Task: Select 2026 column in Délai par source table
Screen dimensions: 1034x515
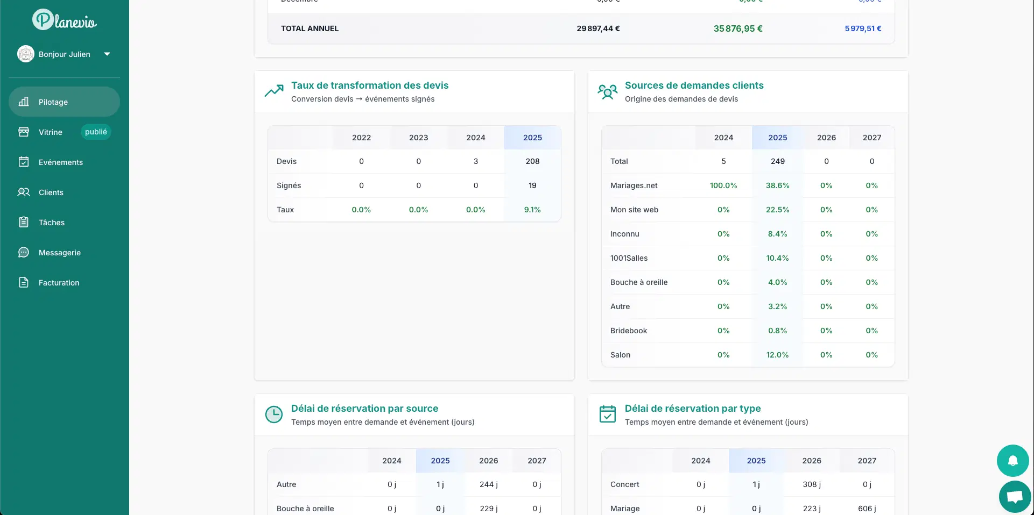Action: (488, 461)
